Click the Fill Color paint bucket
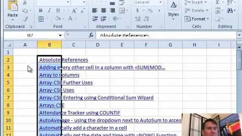 pyautogui.click(x=58, y=19)
